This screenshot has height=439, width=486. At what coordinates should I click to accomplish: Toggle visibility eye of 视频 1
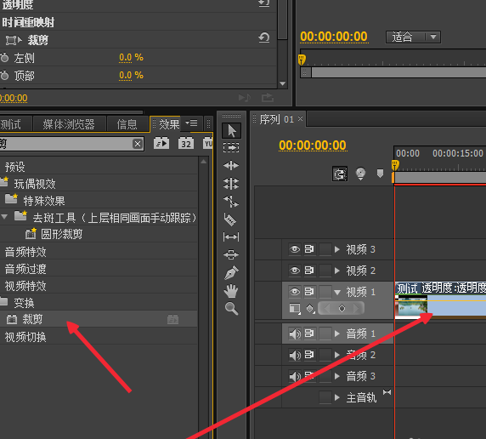(295, 292)
